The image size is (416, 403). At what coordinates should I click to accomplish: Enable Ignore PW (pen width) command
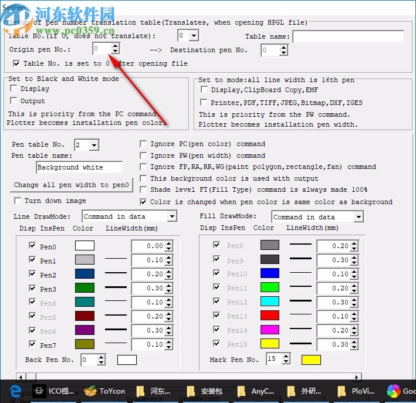pos(143,155)
